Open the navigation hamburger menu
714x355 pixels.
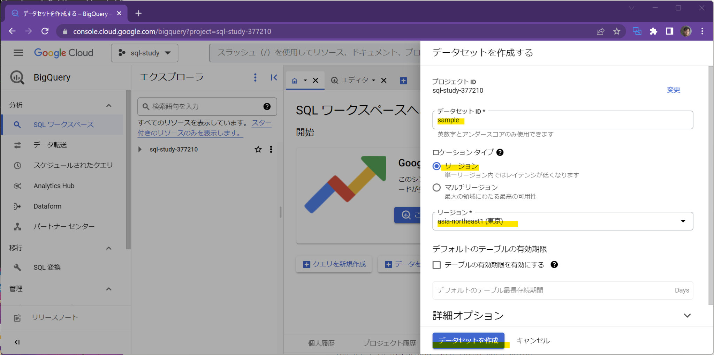tap(18, 53)
